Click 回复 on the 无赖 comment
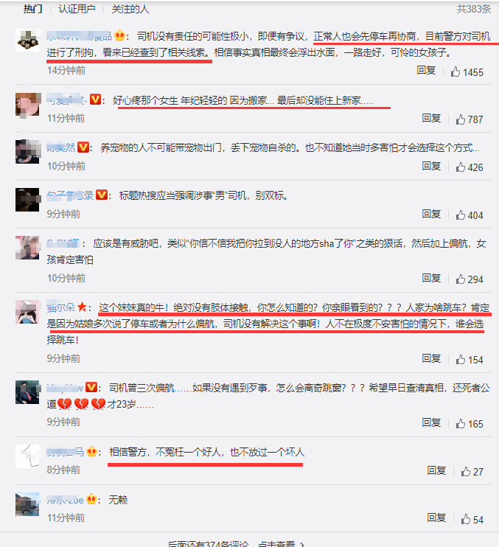The height and width of the screenshot is (547, 499). (x=436, y=518)
